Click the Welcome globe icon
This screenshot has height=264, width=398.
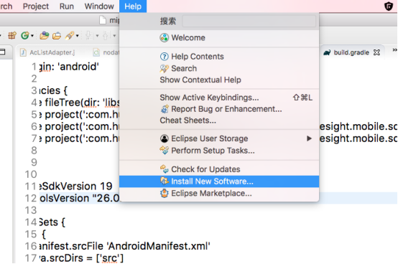click(165, 38)
